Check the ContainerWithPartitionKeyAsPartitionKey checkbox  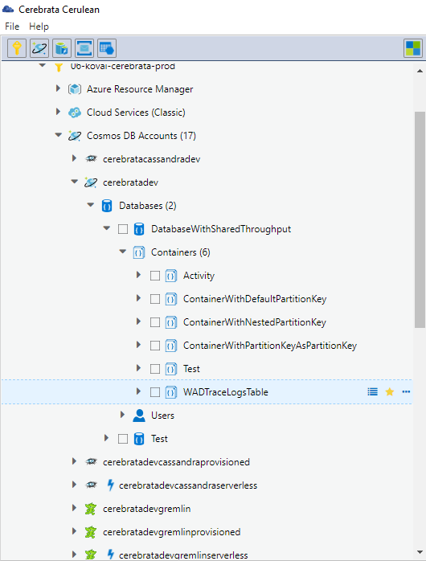point(155,346)
